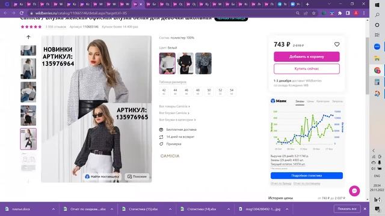385x216 pixels.
Task: Open the three-dot browser menu
Action: [x=364, y=13]
